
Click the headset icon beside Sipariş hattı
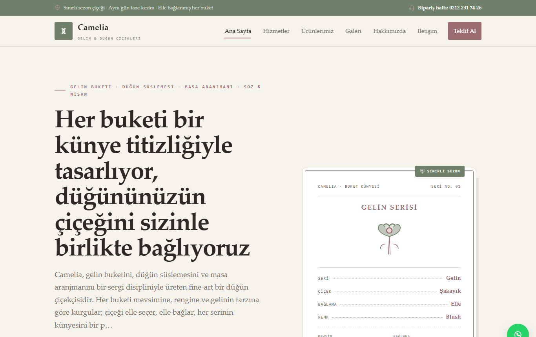click(412, 8)
